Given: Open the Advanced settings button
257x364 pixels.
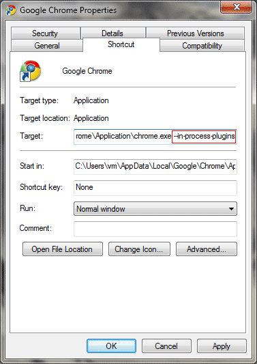Looking at the screenshot, I should (207, 249).
